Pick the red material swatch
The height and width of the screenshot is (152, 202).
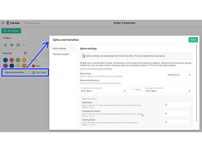pyautogui.click(x=12, y=60)
